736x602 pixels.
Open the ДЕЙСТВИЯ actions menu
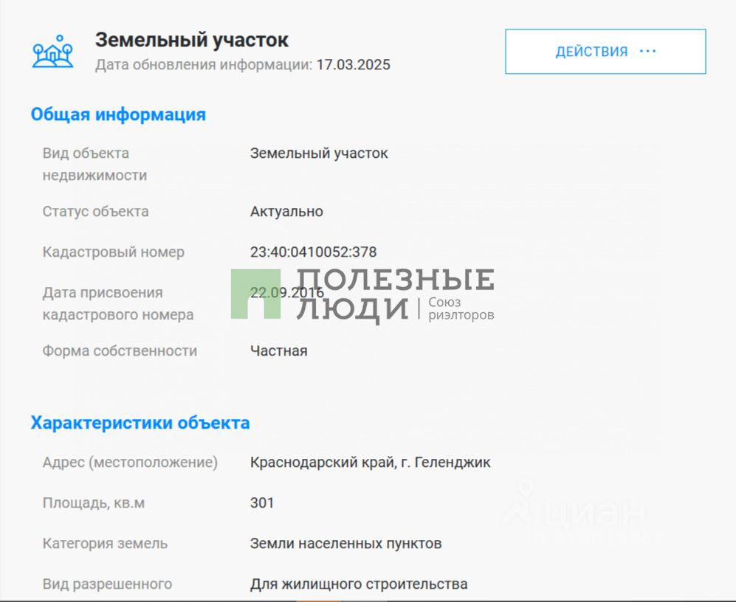(x=605, y=51)
